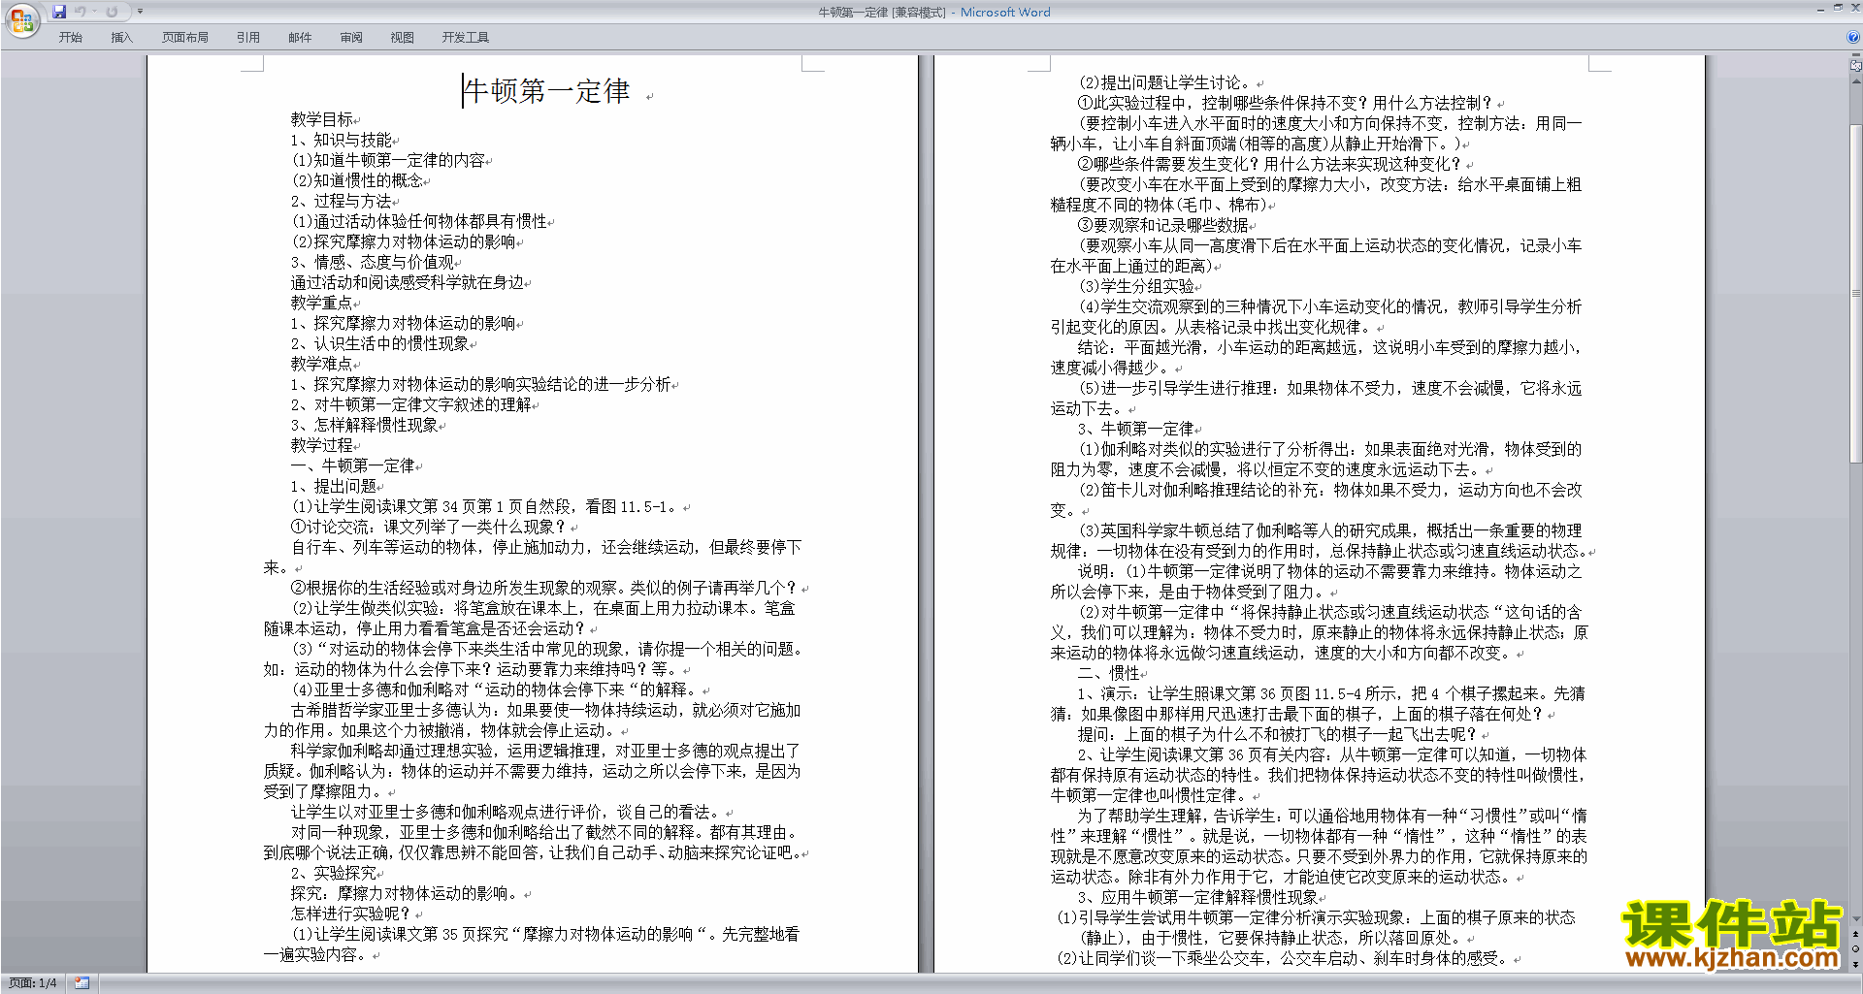Click the Select Browse Object circle button
1863x994 pixels.
pos(1856,948)
